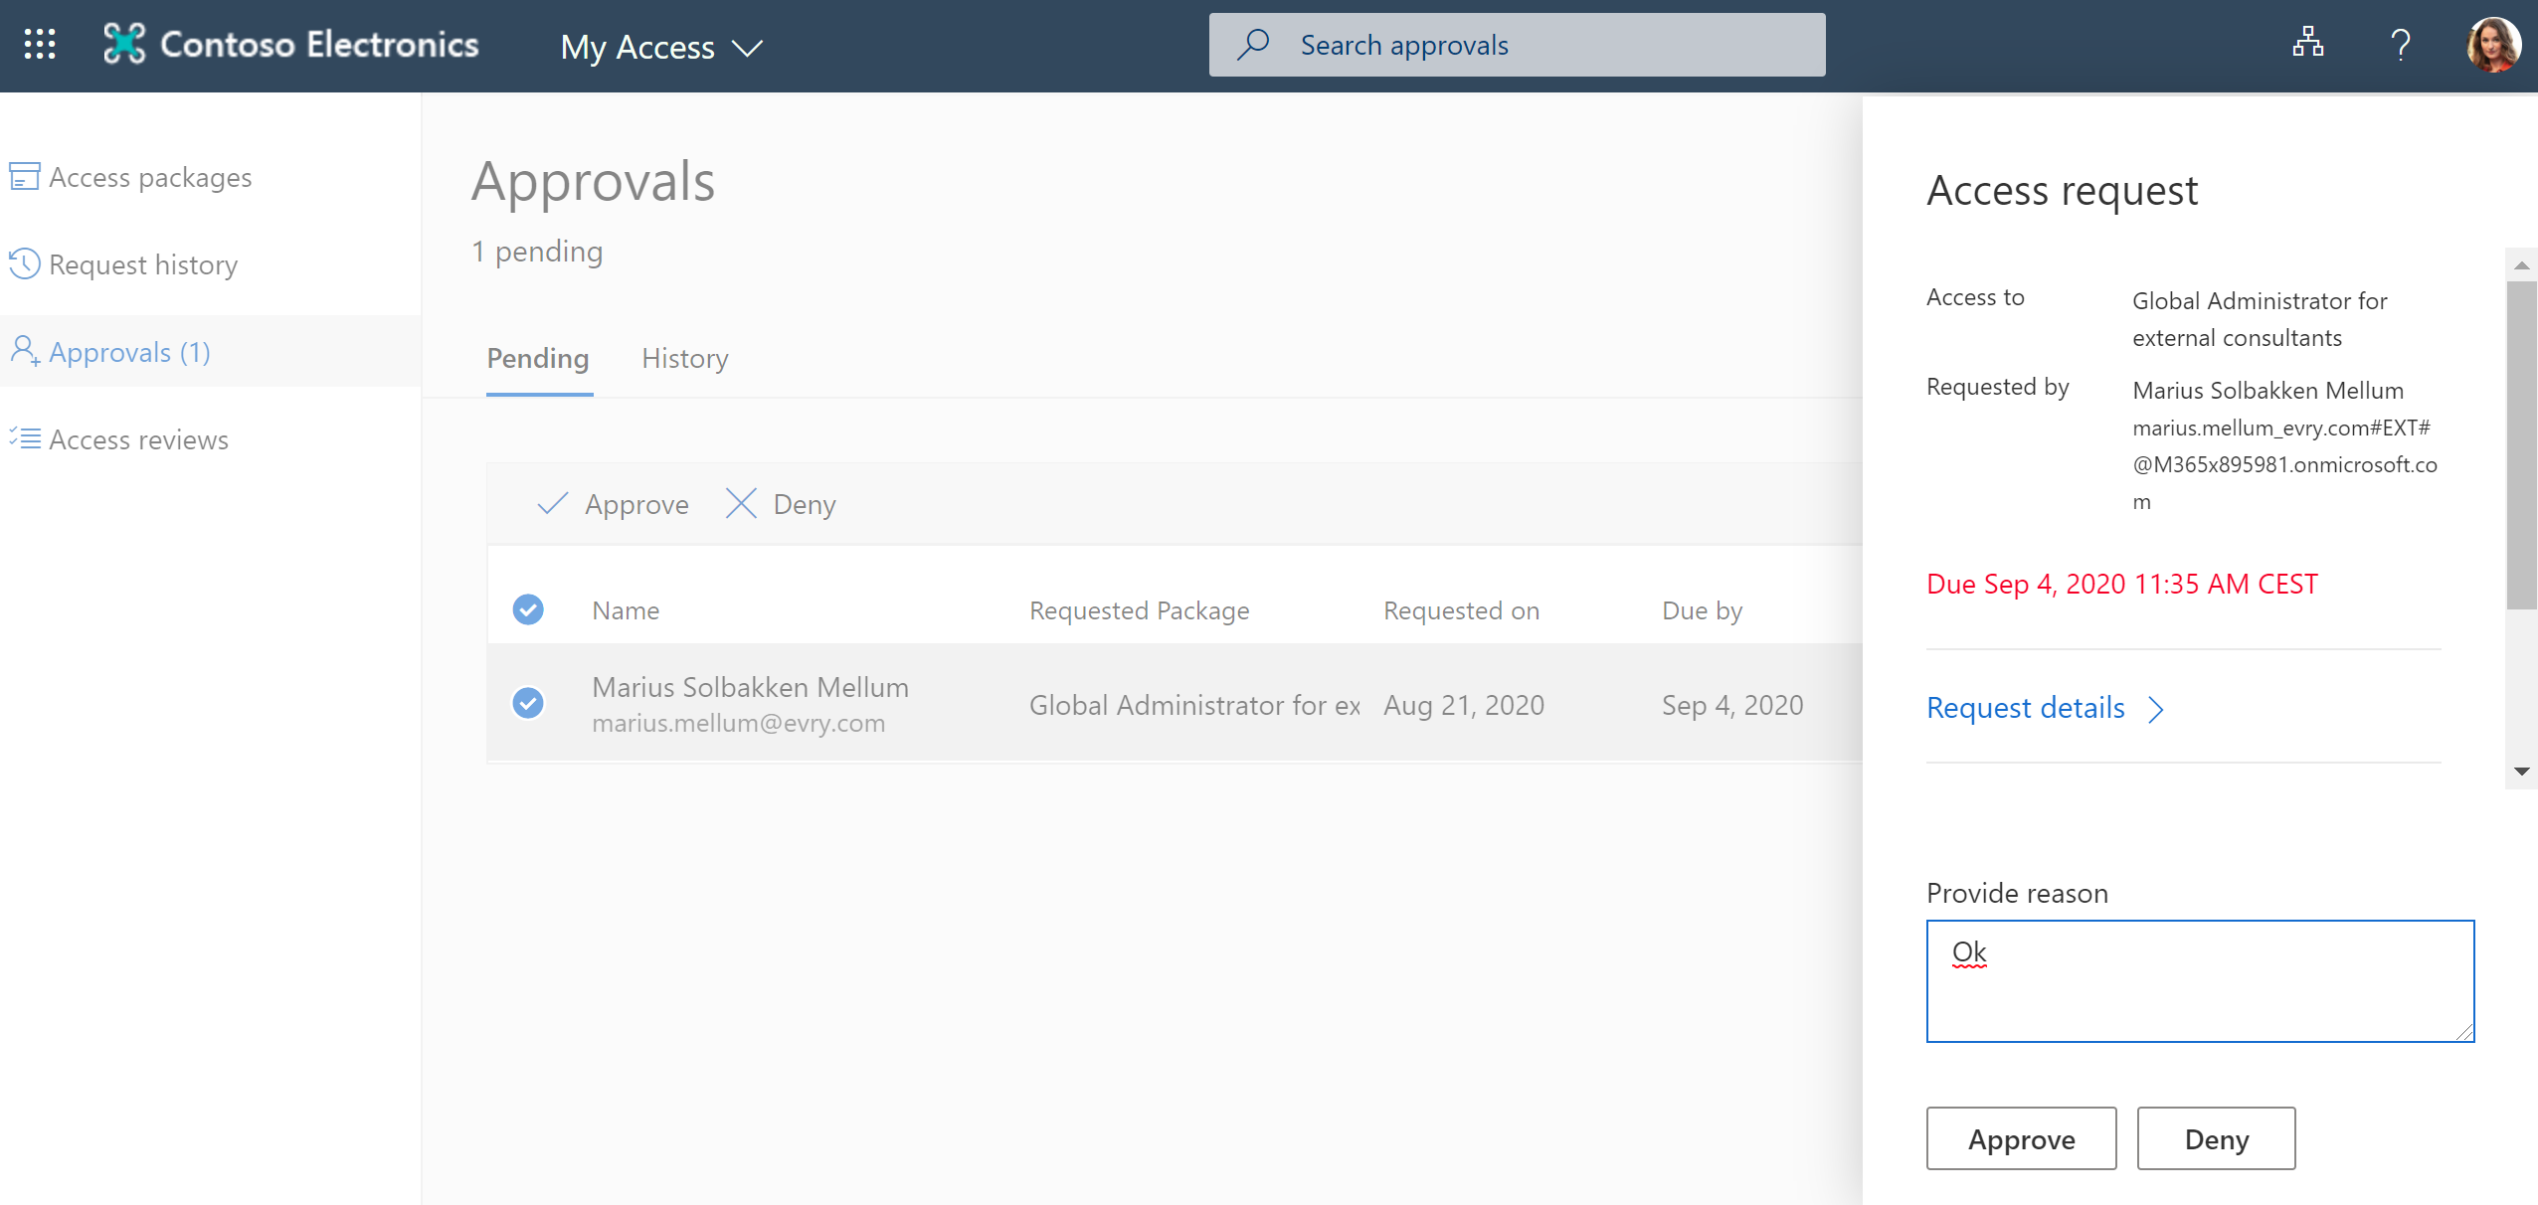
Task: Open the organization chart icon
Action: [x=2307, y=45]
